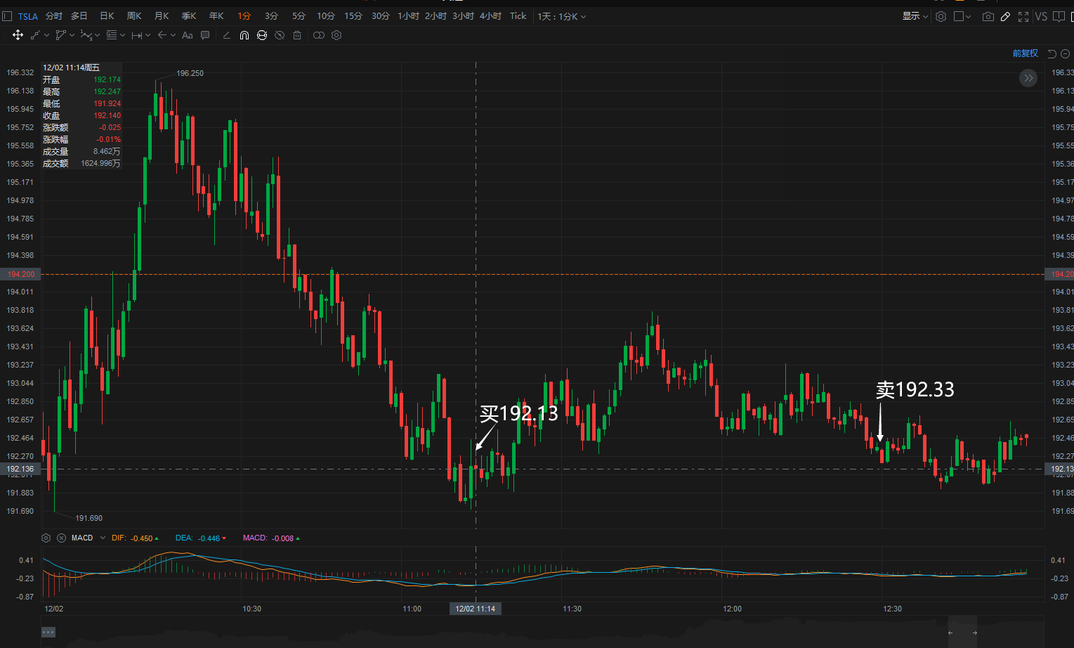Image resolution: width=1074 pixels, height=648 pixels.
Task: Delete drawings with the trash icon
Action: point(297,35)
